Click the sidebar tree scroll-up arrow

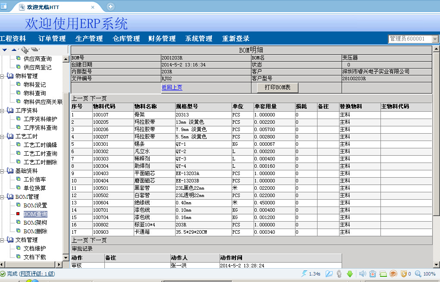[66, 59]
